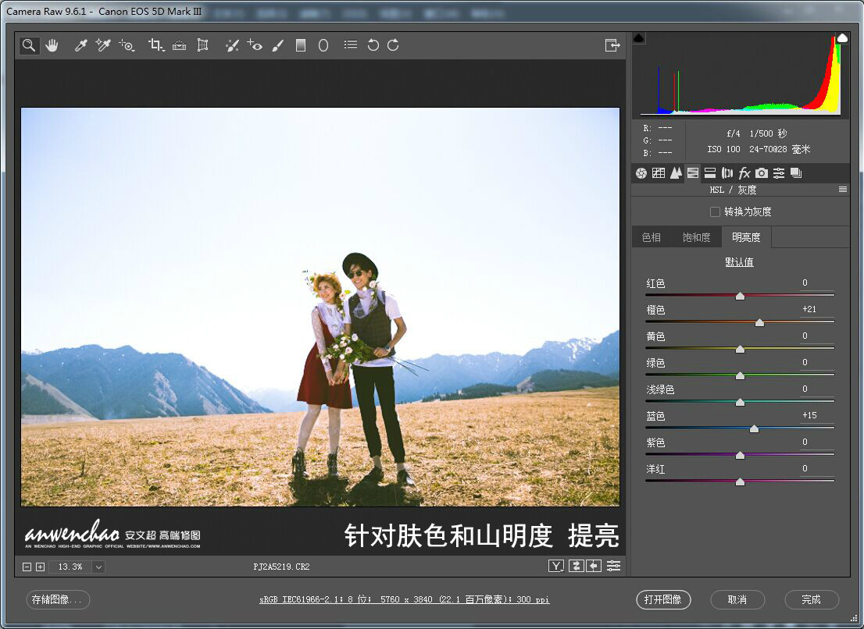The width and height of the screenshot is (864, 629).
Task: Click the 蓝色 luminance slider handle
Action: [754, 428]
